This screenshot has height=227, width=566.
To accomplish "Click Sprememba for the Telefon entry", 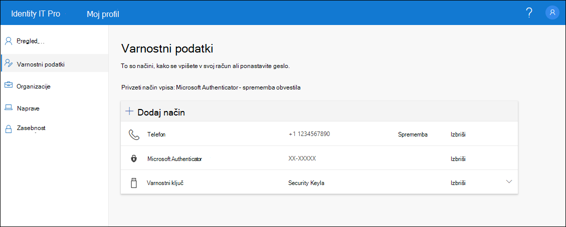I will pos(413,134).
